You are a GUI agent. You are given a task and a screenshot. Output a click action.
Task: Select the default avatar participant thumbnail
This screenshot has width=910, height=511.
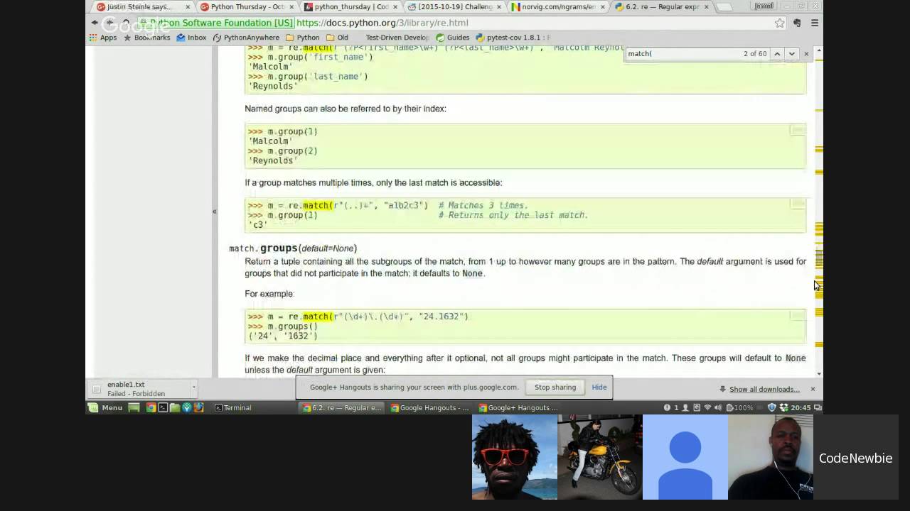tap(685, 457)
